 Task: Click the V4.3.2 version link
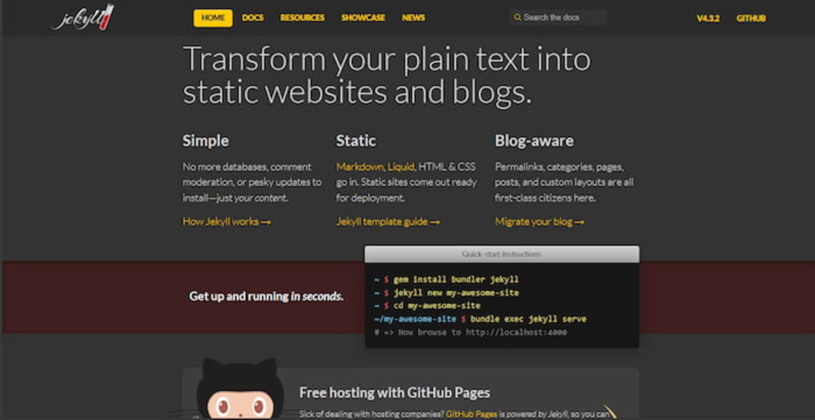pos(708,18)
